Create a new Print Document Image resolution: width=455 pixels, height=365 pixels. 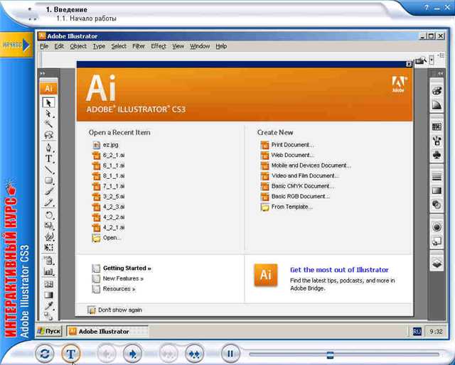[287, 145]
